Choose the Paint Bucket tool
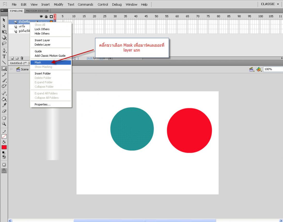The width and height of the screenshot is (283, 222). tap(4, 99)
